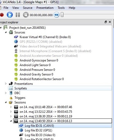
Task: Collapse the Sources tree node
Action: 6,32
